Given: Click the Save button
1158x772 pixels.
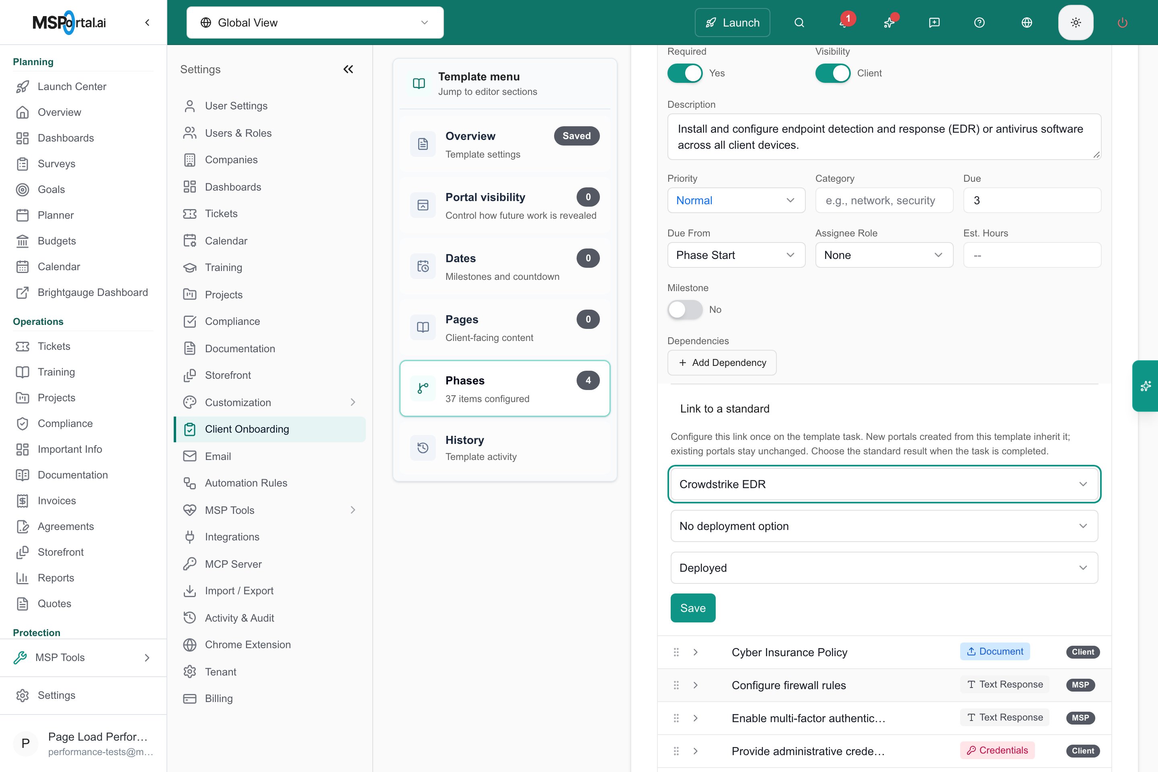Looking at the screenshot, I should [693, 608].
